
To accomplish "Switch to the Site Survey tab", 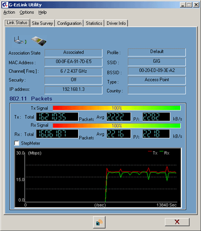I will tap(42, 23).
